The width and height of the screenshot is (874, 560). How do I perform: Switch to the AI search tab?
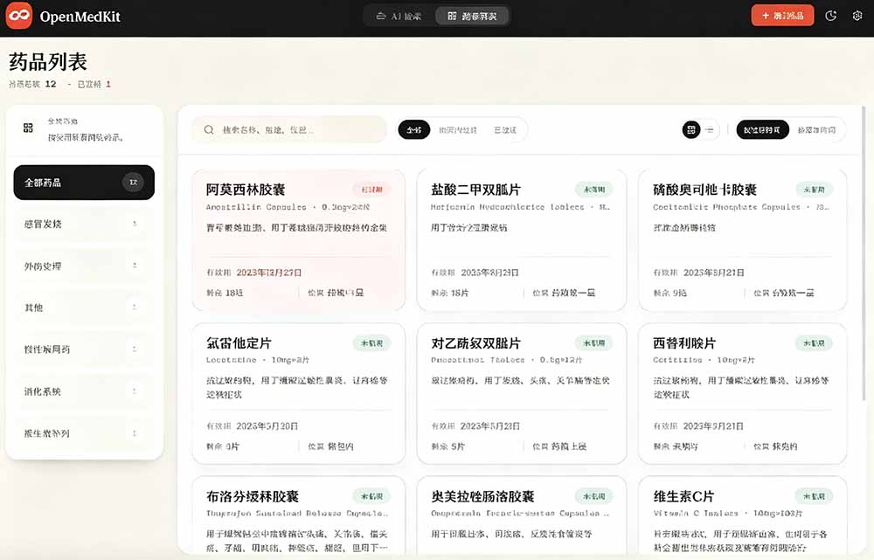point(399,16)
